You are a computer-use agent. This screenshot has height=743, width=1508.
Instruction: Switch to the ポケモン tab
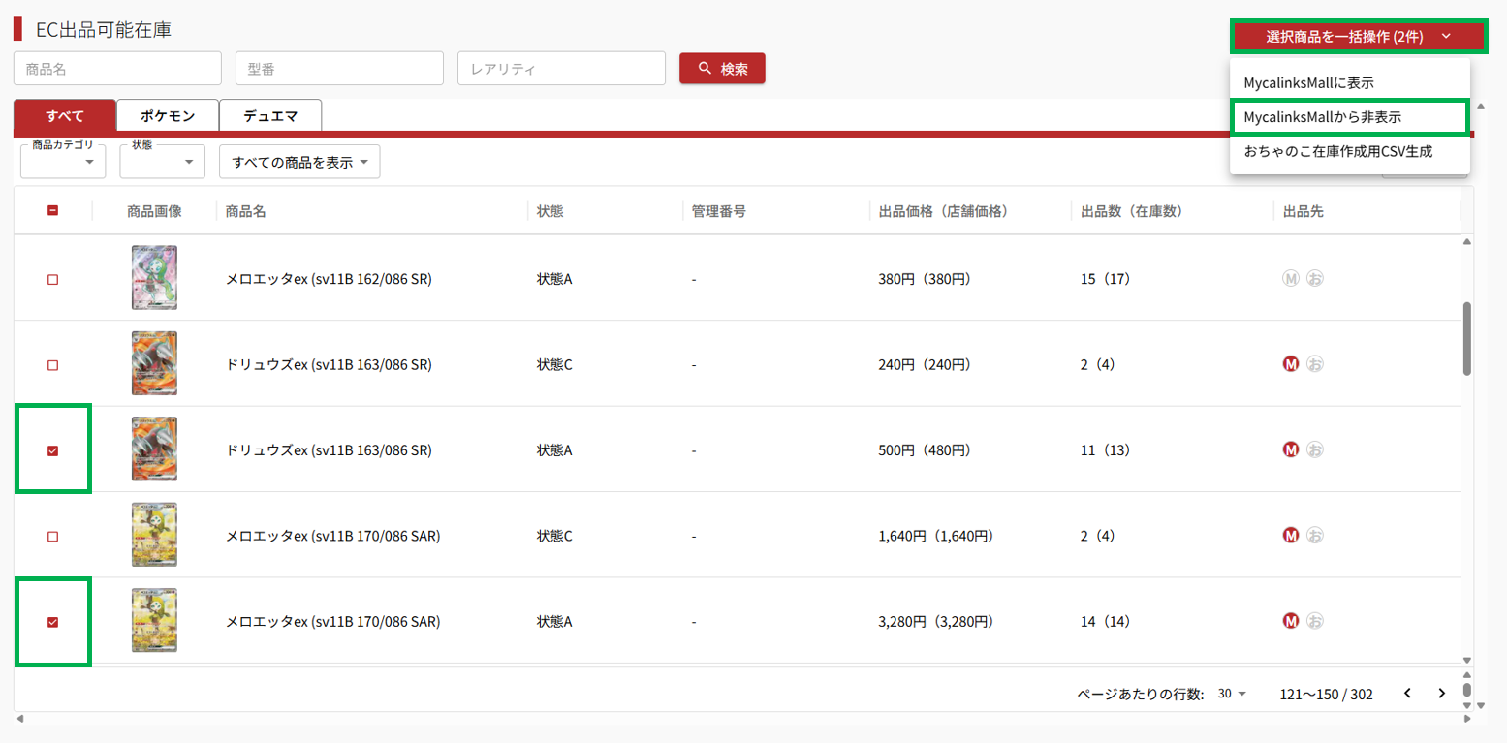coord(168,116)
